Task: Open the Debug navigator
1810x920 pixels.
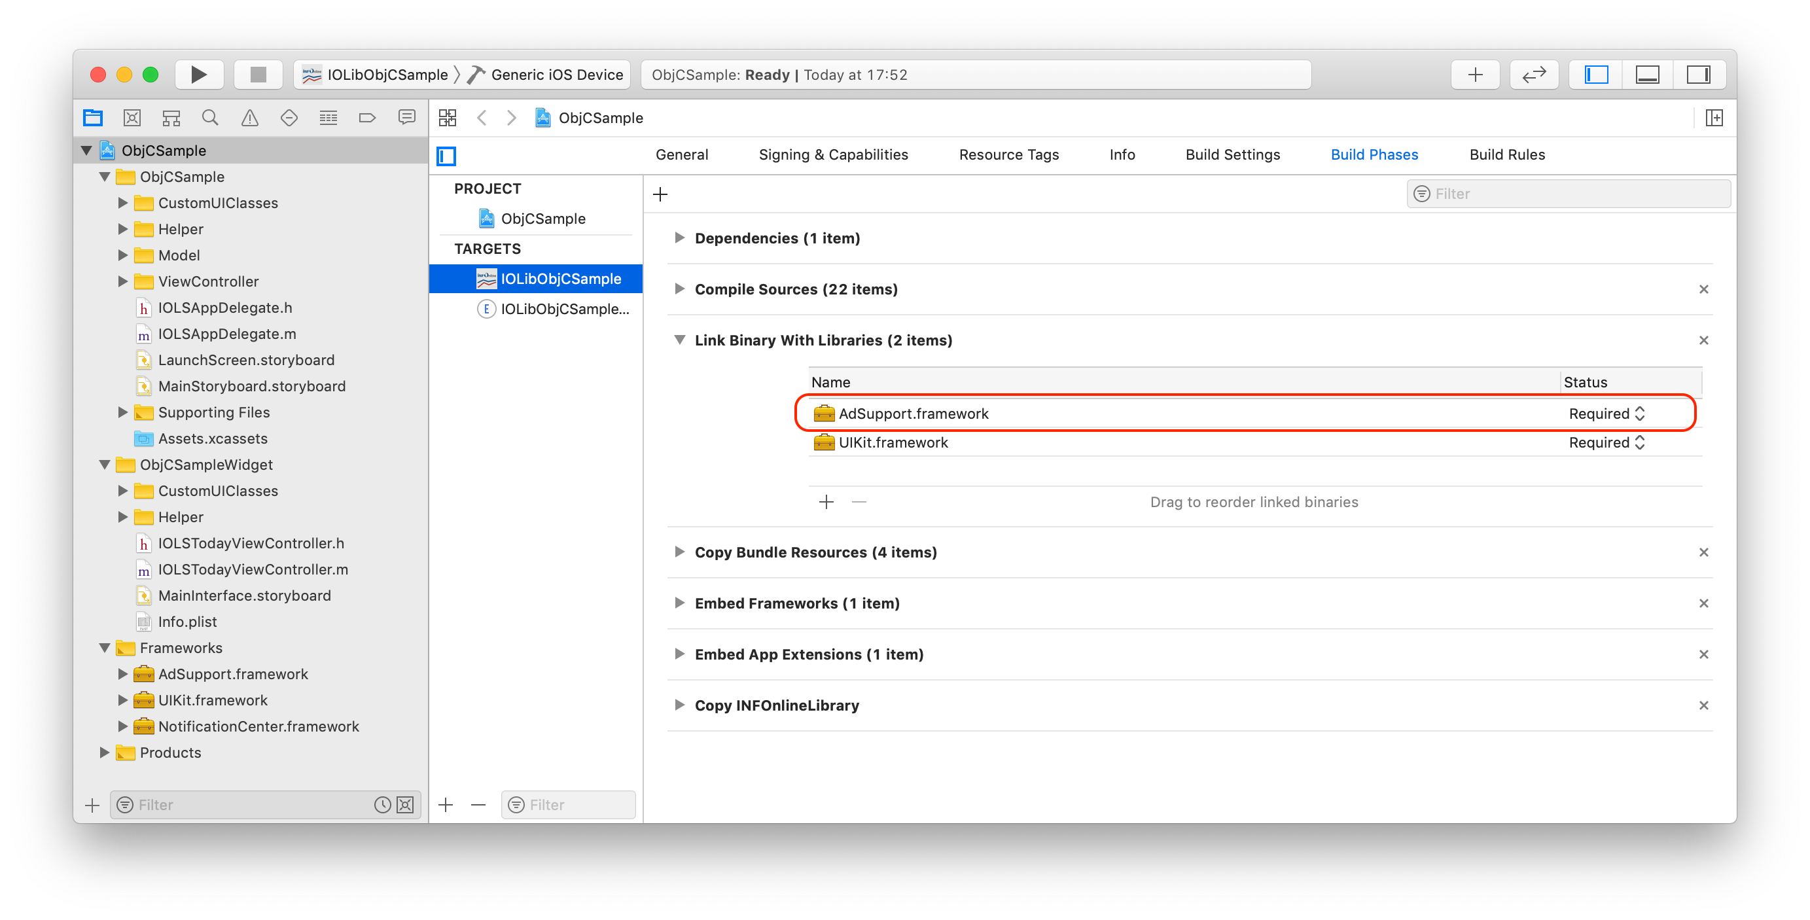Action: (x=328, y=117)
